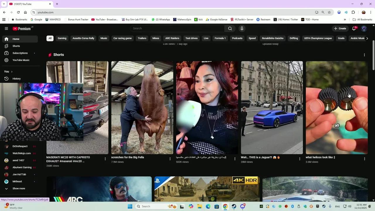The image size is (375, 211).
Task: Open Steam from the taskbar
Action: click(x=234, y=206)
